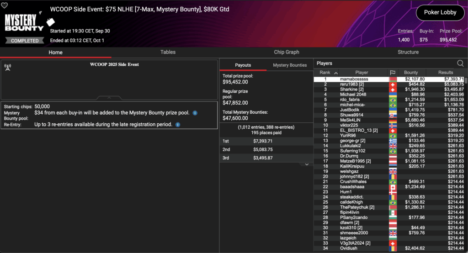468x253 pixels.
Task: Click Switzerland flag next to reru1983
Action: 392,84
